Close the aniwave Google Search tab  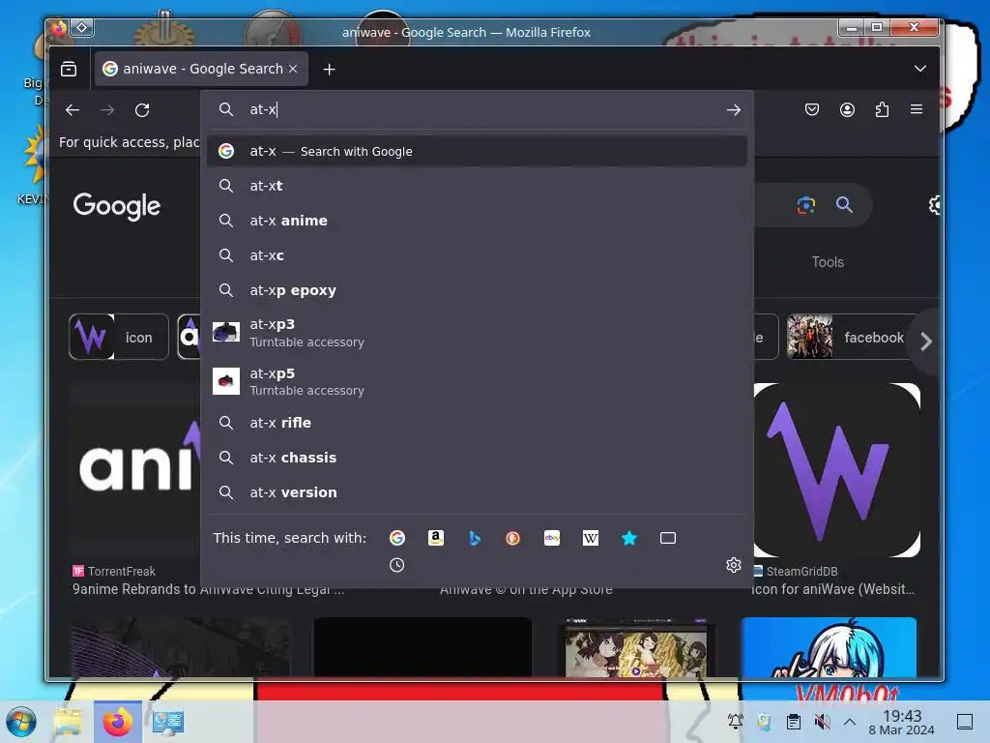point(293,69)
